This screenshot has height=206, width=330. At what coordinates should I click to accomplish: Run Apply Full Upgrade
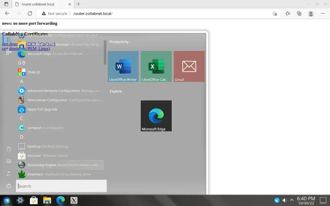click(60, 109)
